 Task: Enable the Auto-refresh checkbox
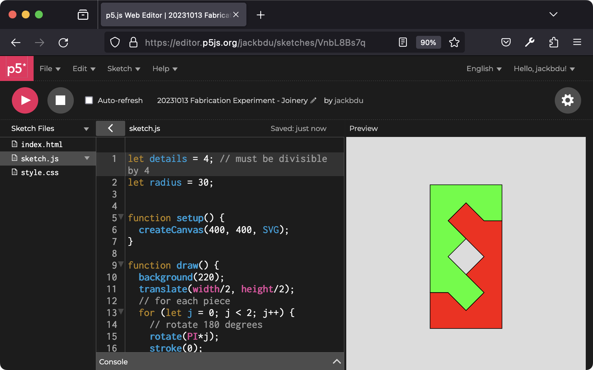tap(89, 100)
